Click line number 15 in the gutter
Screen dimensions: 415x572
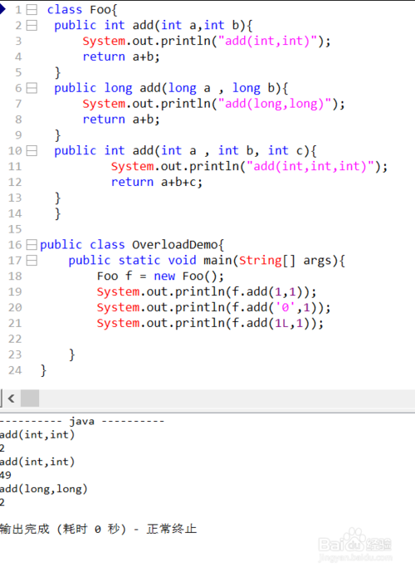pyautogui.click(x=15, y=229)
